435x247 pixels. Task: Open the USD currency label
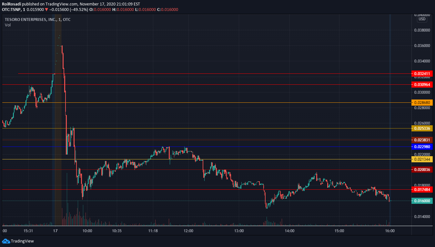(x=422, y=19)
